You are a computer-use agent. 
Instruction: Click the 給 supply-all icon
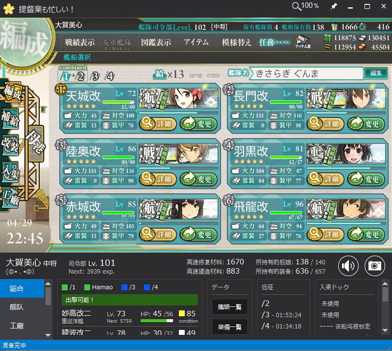160,74
